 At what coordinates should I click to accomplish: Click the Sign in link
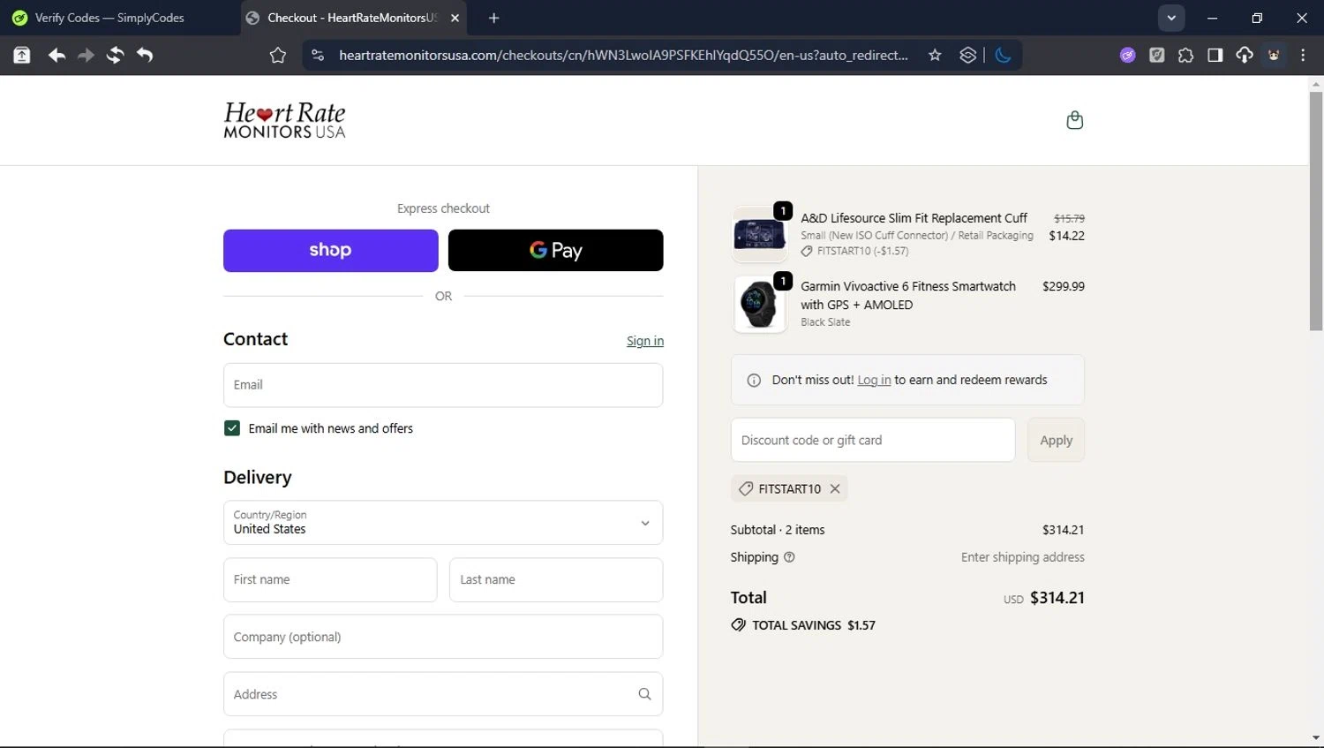[645, 341]
